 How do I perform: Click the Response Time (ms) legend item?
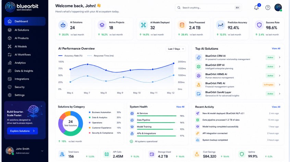pyautogui.click(x=100, y=55)
